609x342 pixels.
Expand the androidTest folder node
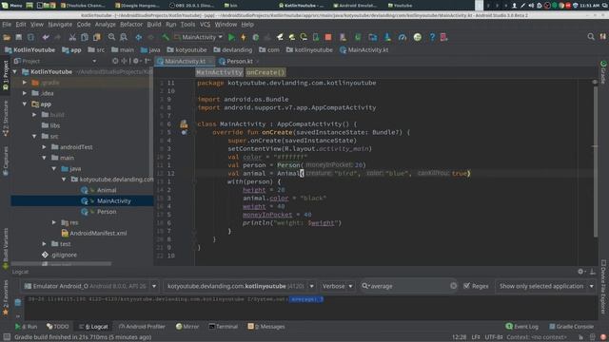pyautogui.click(x=44, y=147)
